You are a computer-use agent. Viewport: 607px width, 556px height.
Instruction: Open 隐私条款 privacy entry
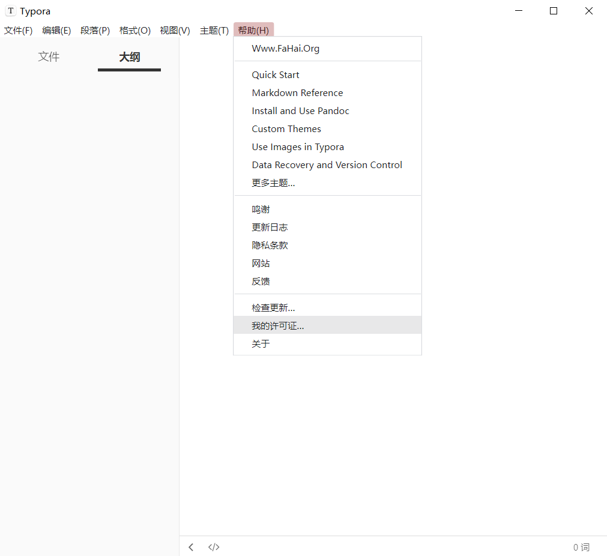pyautogui.click(x=327, y=246)
